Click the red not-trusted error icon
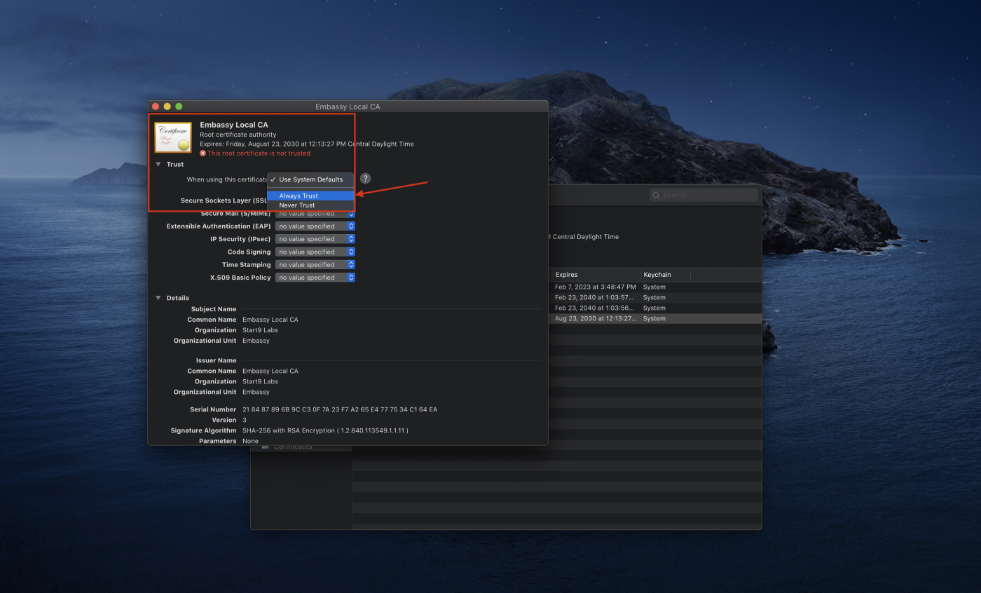The image size is (981, 593). pyautogui.click(x=203, y=154)
